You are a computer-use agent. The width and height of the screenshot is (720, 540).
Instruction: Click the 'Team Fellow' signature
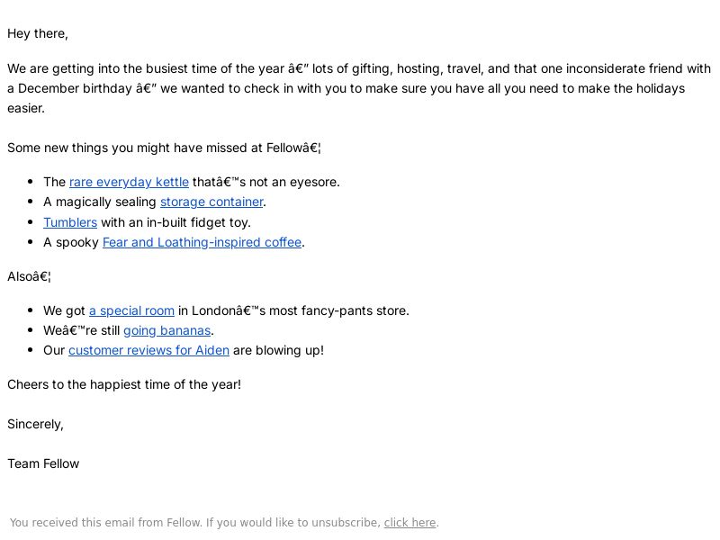click(43, 463)
